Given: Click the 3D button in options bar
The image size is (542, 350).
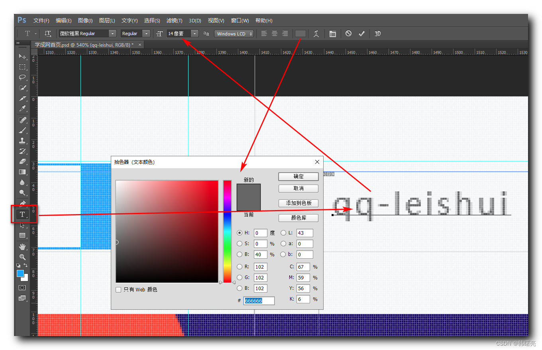Looking at the screenshot, I should [378, 34].
